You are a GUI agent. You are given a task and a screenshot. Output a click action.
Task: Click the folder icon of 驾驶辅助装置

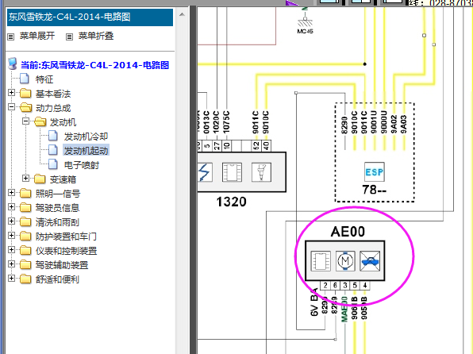tap(25, 264)
